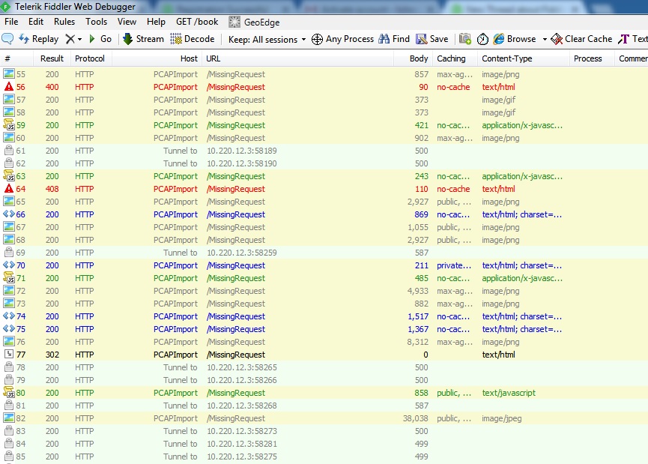Select the 10.220.12.3:58259 tunnel URL
Viewport: 648px width, 464px height.
pos(242,253)
